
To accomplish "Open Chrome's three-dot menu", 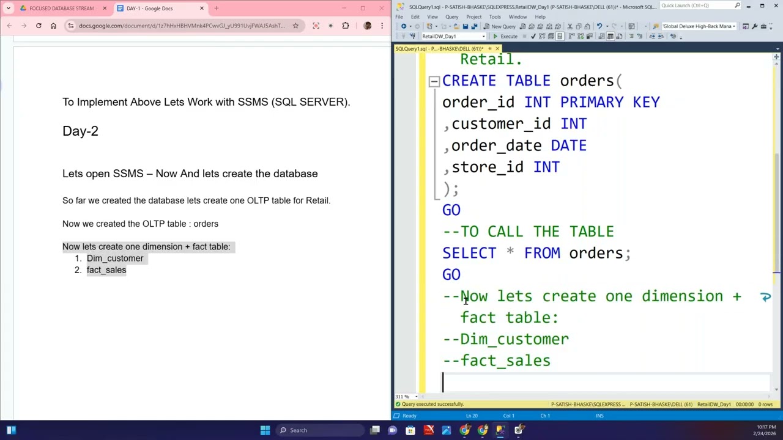I will pos(382,26).
